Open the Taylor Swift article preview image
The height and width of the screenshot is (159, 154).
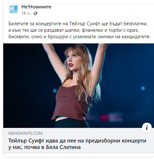pos(78,85)
